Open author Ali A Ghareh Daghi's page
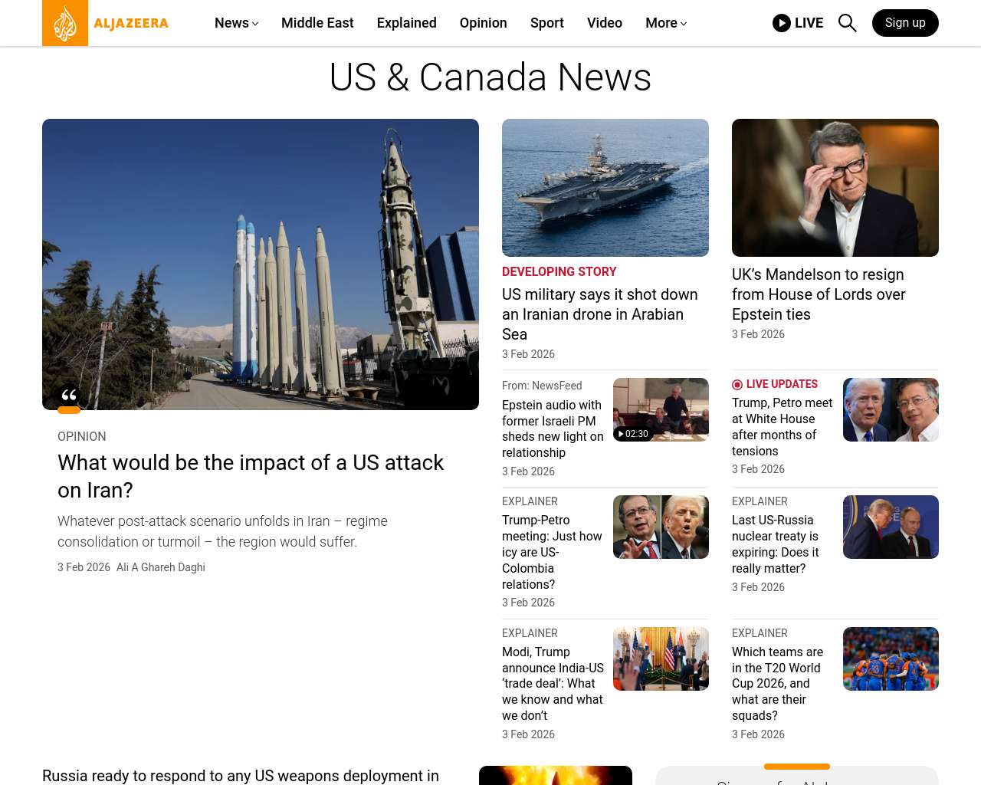Screen dimensions: 981x785 pos(161,567)
